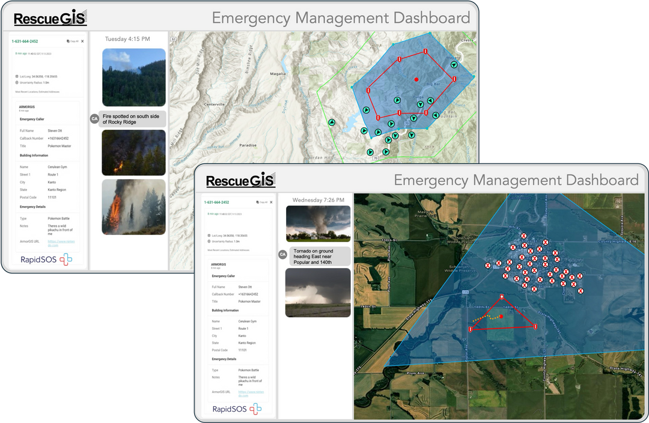Click the top vertex marker of the tornado triangle

[502, 297]
